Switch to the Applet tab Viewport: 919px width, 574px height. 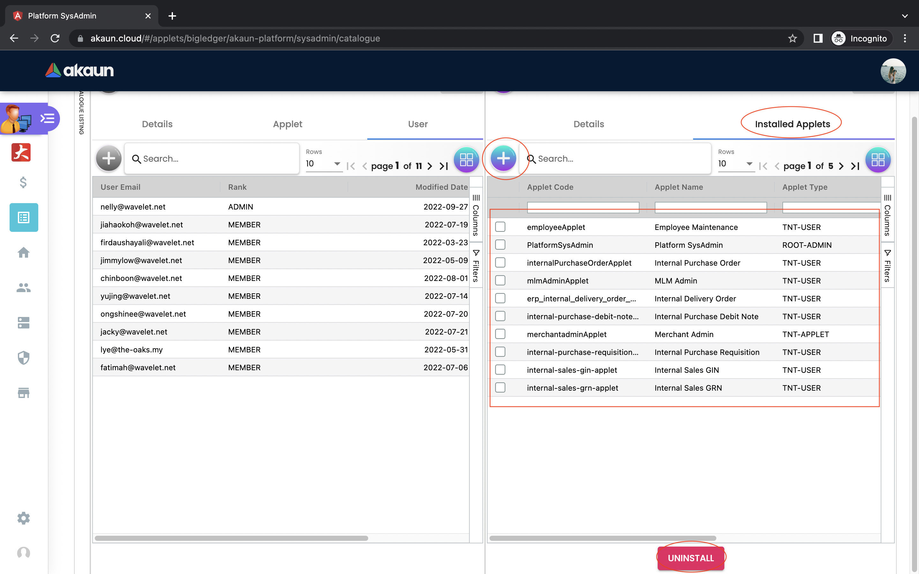(288, 124)
